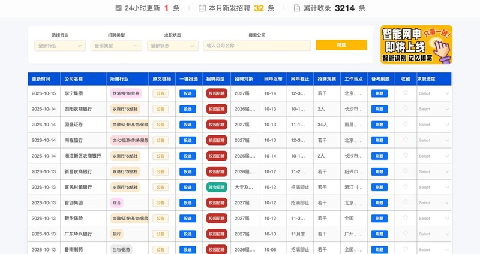Click the yellow 筛选 filter button
The image size is (480, 254).
click(x=341, y=45)
